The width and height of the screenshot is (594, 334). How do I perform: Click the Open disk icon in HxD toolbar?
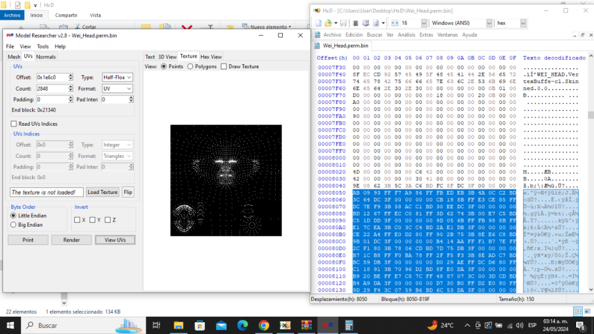coord(355,23)
